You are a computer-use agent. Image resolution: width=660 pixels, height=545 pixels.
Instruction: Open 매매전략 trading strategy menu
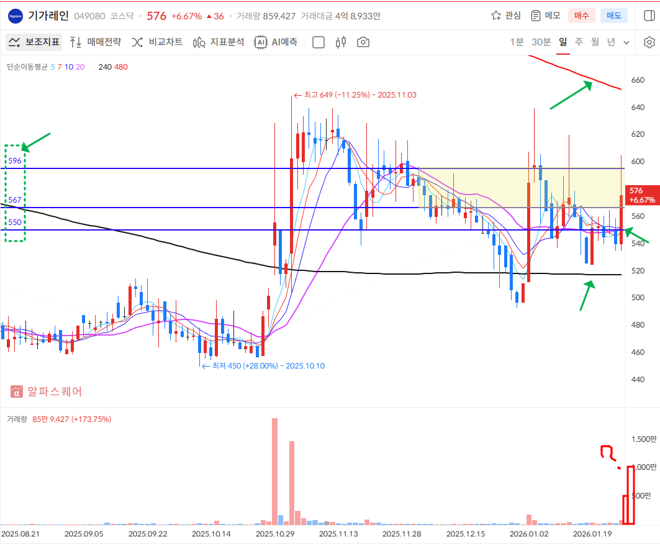(x=95, y=42)
